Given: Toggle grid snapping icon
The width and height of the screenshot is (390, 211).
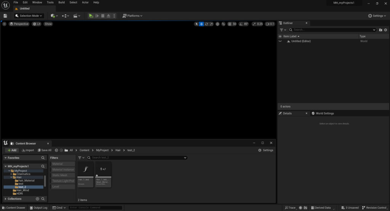Looking at the screenshot, I should click(x=230, y=24).
